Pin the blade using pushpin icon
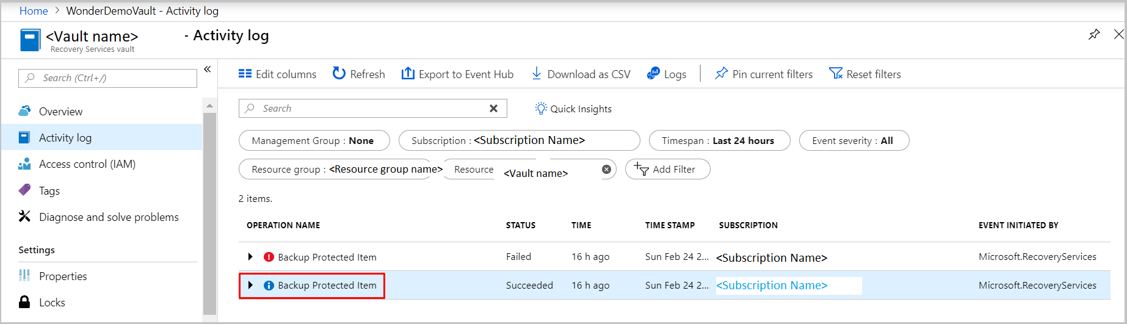 pyautogui.click(x=1094, y=35)
